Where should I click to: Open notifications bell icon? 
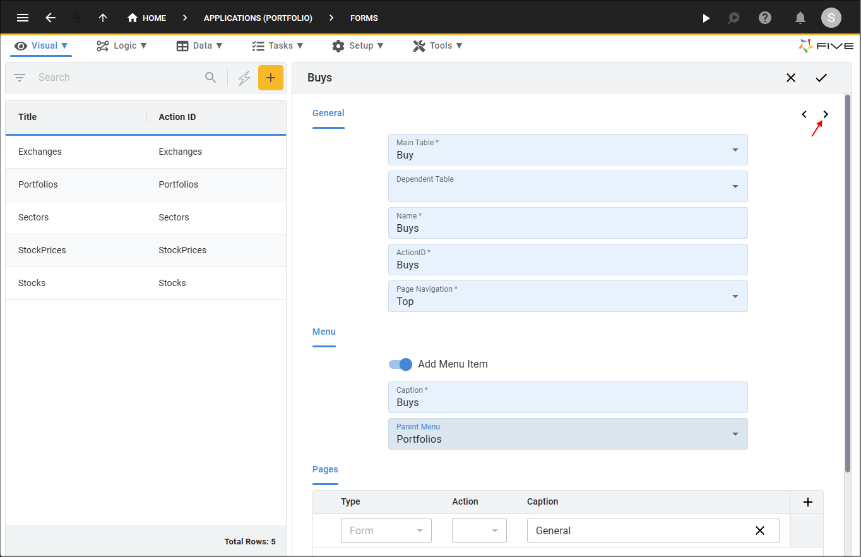[x=800, y=18]
